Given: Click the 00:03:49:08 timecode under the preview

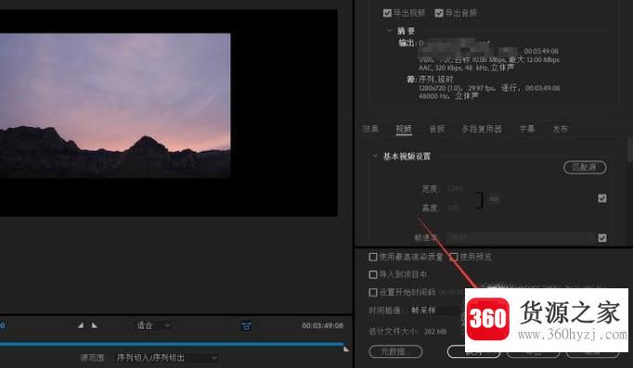Looking at the screenshot, I should (323, 325).
